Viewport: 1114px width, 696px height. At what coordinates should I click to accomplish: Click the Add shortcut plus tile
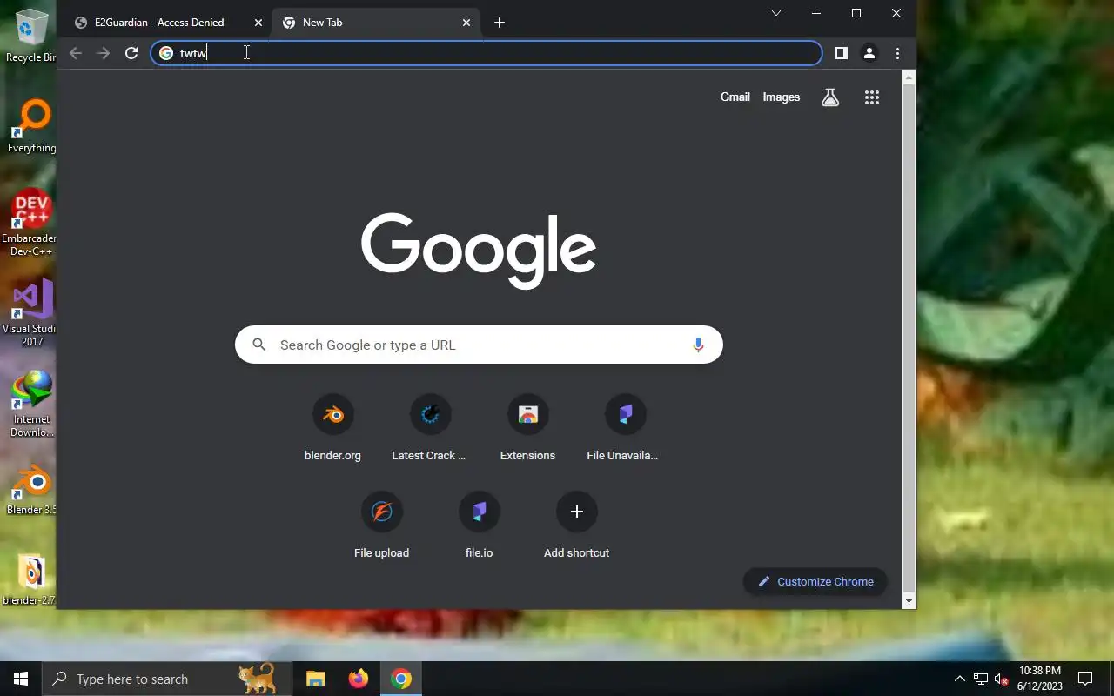pyautogui.click(x=576, y=525)
